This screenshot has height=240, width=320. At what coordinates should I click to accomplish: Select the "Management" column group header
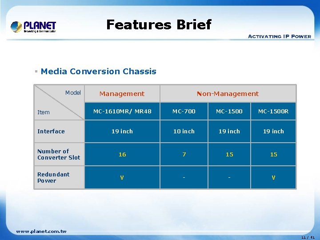point(122,94)
